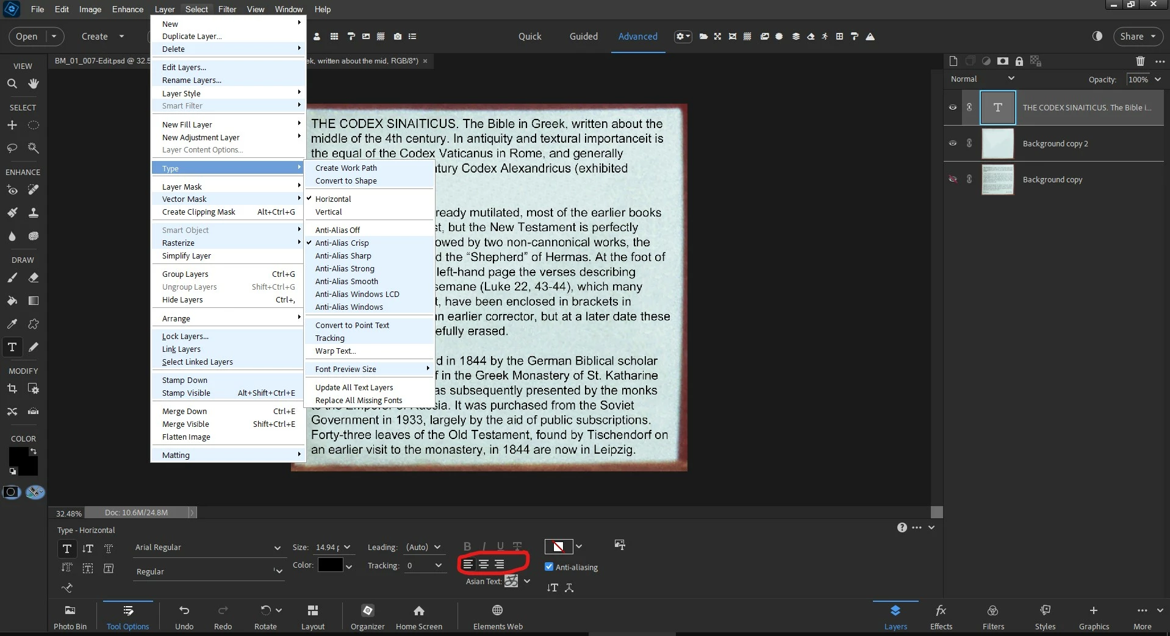Select the Crop tool

click(x=12, y=388)
